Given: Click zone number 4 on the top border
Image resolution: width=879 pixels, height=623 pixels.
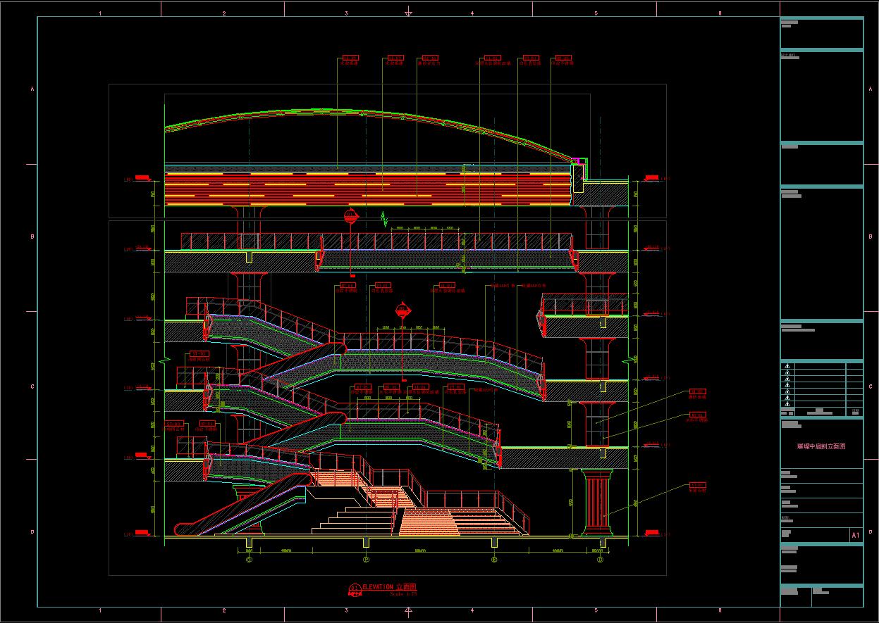Looking at the screenshot, I should (x=472, y=13).
